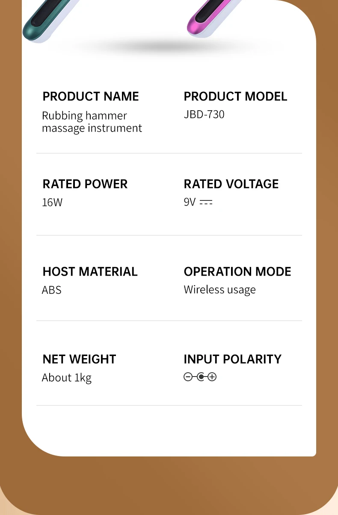Select the RATED POWER heading
Viewport: 338px width, 515px height.
pyautogui.click(x=85, y=184)
